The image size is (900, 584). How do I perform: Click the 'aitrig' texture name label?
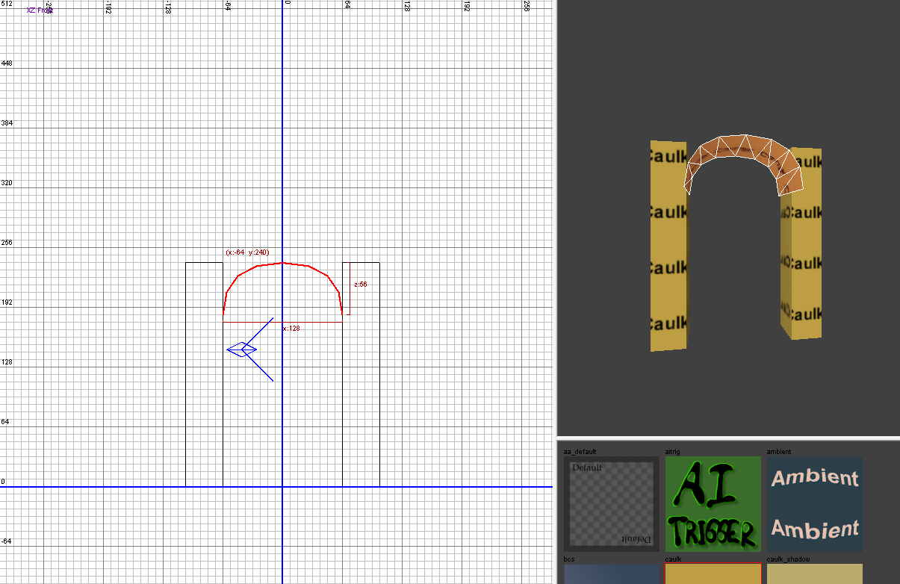click(672, 452)
